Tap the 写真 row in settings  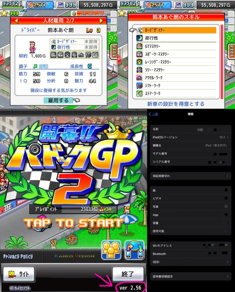pyautogui.click(x=191, y=207)
